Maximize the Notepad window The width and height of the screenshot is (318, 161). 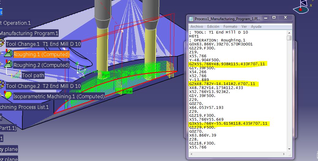274,18
